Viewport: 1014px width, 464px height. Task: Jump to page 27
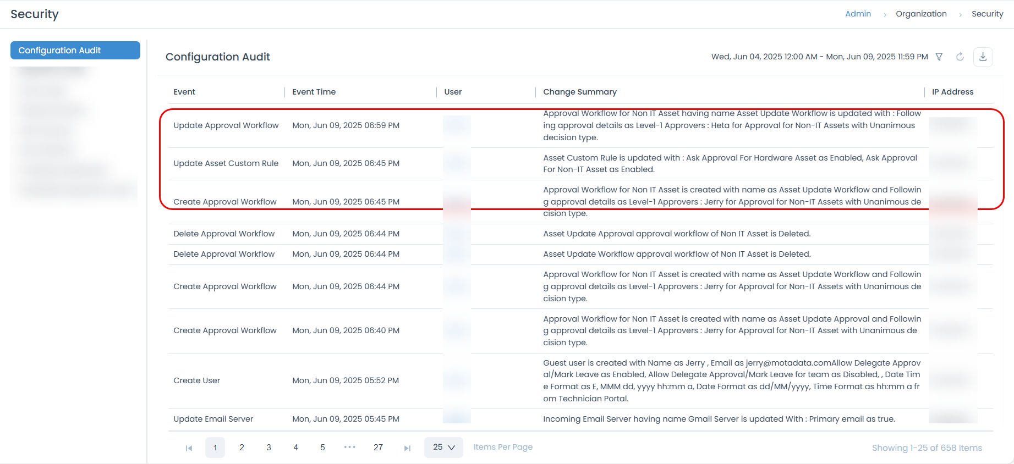tap(378, 448)
